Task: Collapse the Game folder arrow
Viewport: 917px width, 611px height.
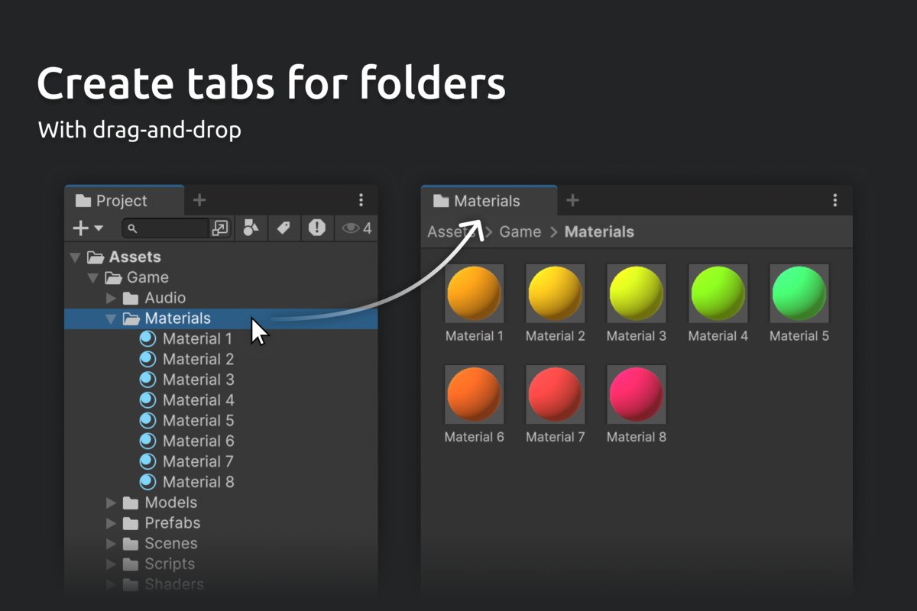Action: [x=92, y=278]
